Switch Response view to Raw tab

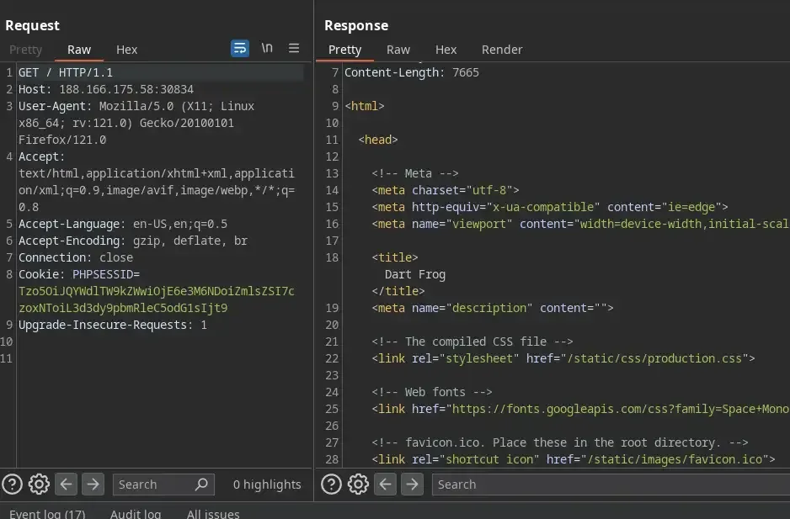[398, 50]
